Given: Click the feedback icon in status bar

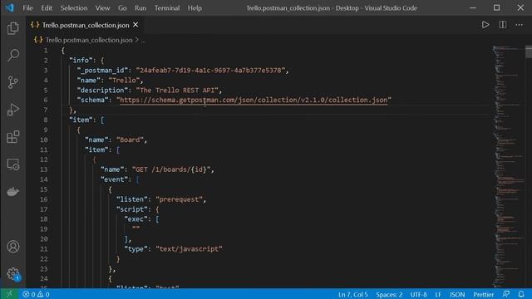Looking at the screenshot, I should (506, 294).
